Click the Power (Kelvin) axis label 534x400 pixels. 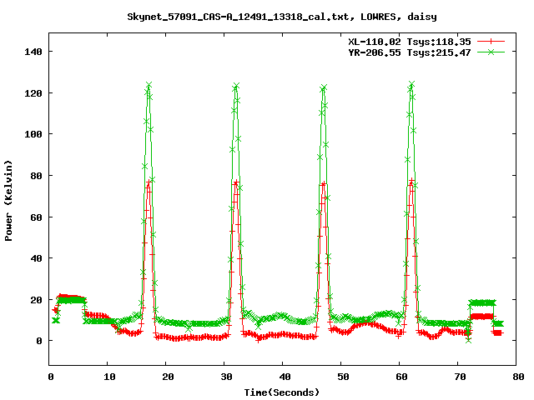tap(8, 201)
